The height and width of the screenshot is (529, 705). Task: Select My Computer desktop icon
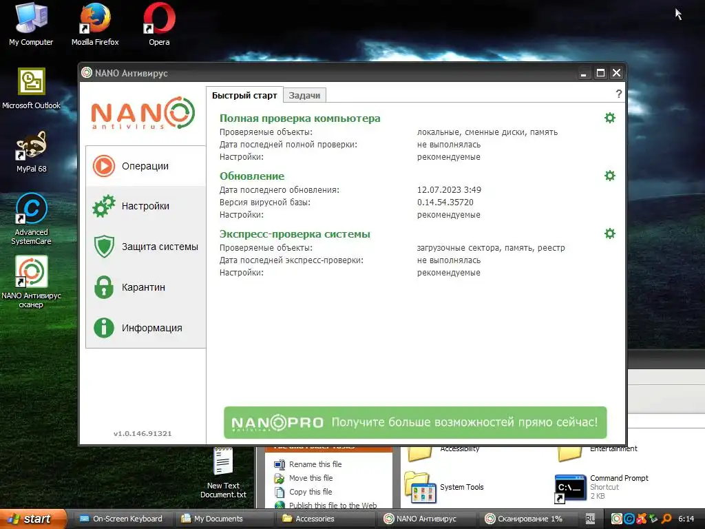click(31, 25)
